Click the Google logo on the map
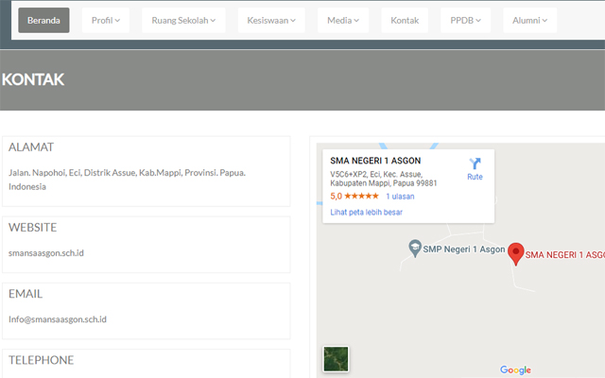The image size is (605, 378). coord(515,369)
